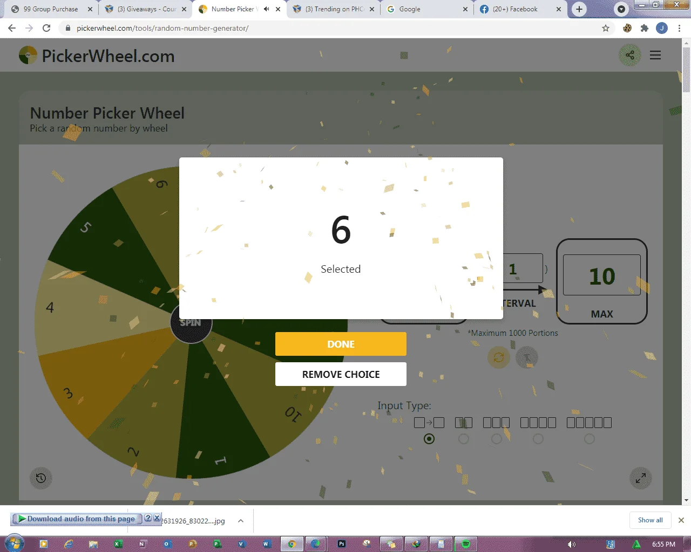
Task: Select the three-digit input type radio button
Action: pyautogui.click(x=497, y=439)
